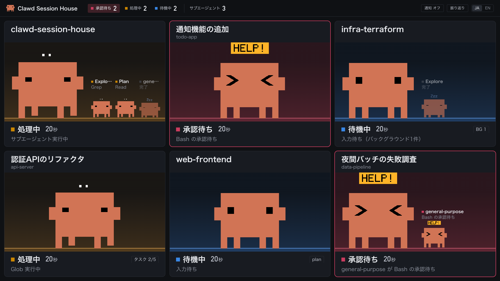Image resolution: width=500 pixels, height=281 pixels.
Task: Select the Plan Read subagent crab
Action: (126, 109)
